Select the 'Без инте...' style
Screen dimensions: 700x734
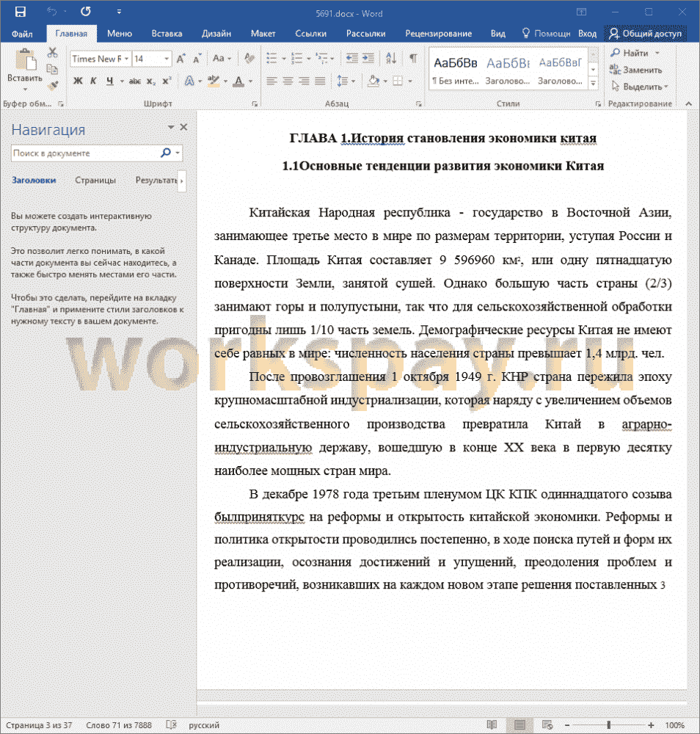click(455, 70)
